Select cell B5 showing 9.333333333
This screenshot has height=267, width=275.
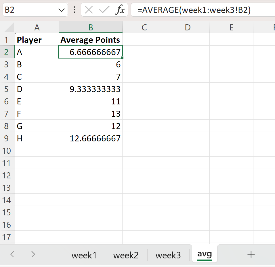(91, 89)
